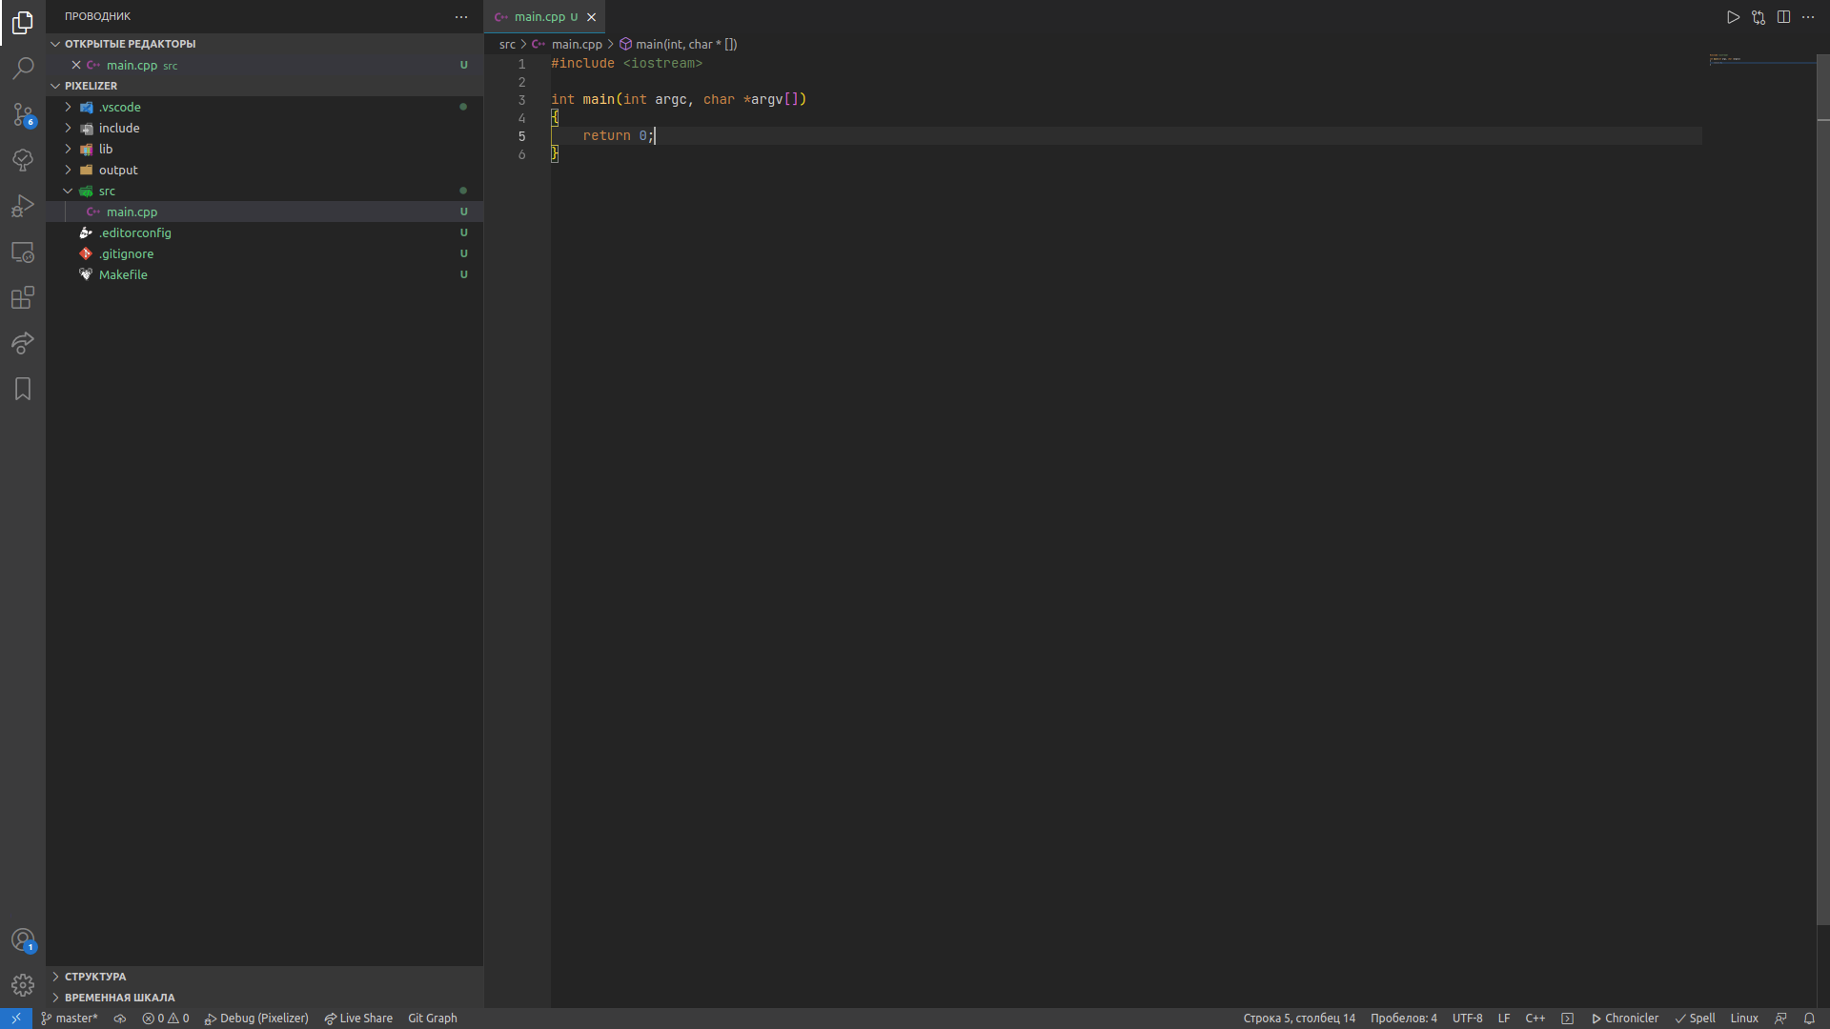The width and height of the screenshot is (1830, 1029).
Task: Click the feedback icon in status bar
Action: coord(1780,1019)
